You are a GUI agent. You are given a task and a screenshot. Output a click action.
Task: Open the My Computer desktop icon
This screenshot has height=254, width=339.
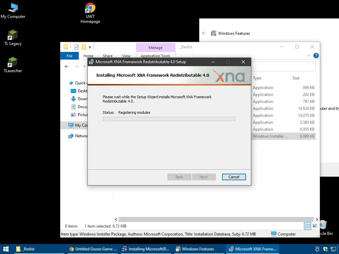pyautogui.click(x=13, y=11)
